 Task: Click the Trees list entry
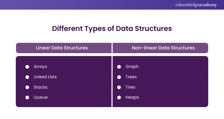point(131,77)
